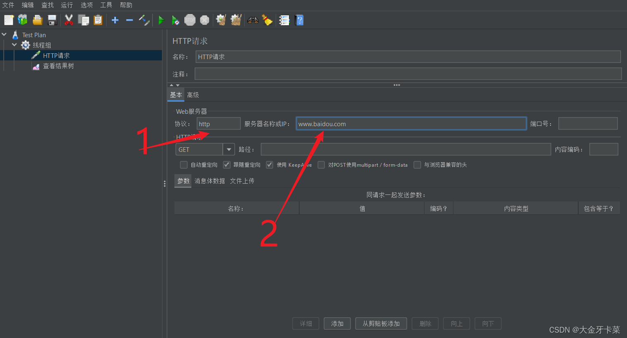Click the 从剪贴板添加 button

381,324
